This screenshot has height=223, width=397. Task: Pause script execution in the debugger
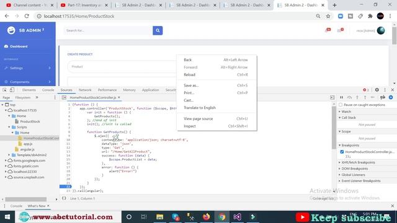[342, 97]
